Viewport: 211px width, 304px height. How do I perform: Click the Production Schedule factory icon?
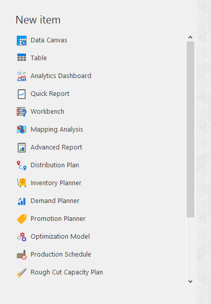[21, 255]
